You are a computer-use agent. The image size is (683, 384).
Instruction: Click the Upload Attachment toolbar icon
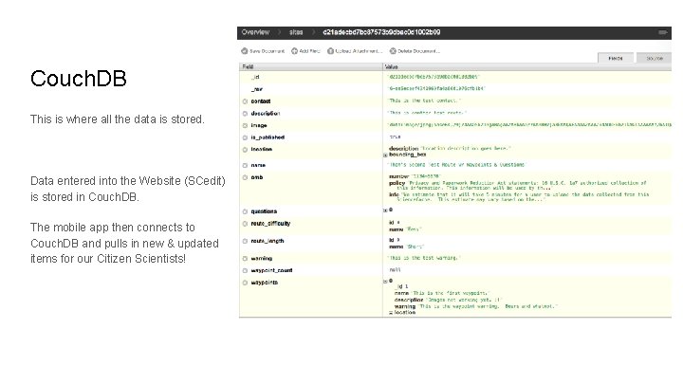tap(331, 51)
